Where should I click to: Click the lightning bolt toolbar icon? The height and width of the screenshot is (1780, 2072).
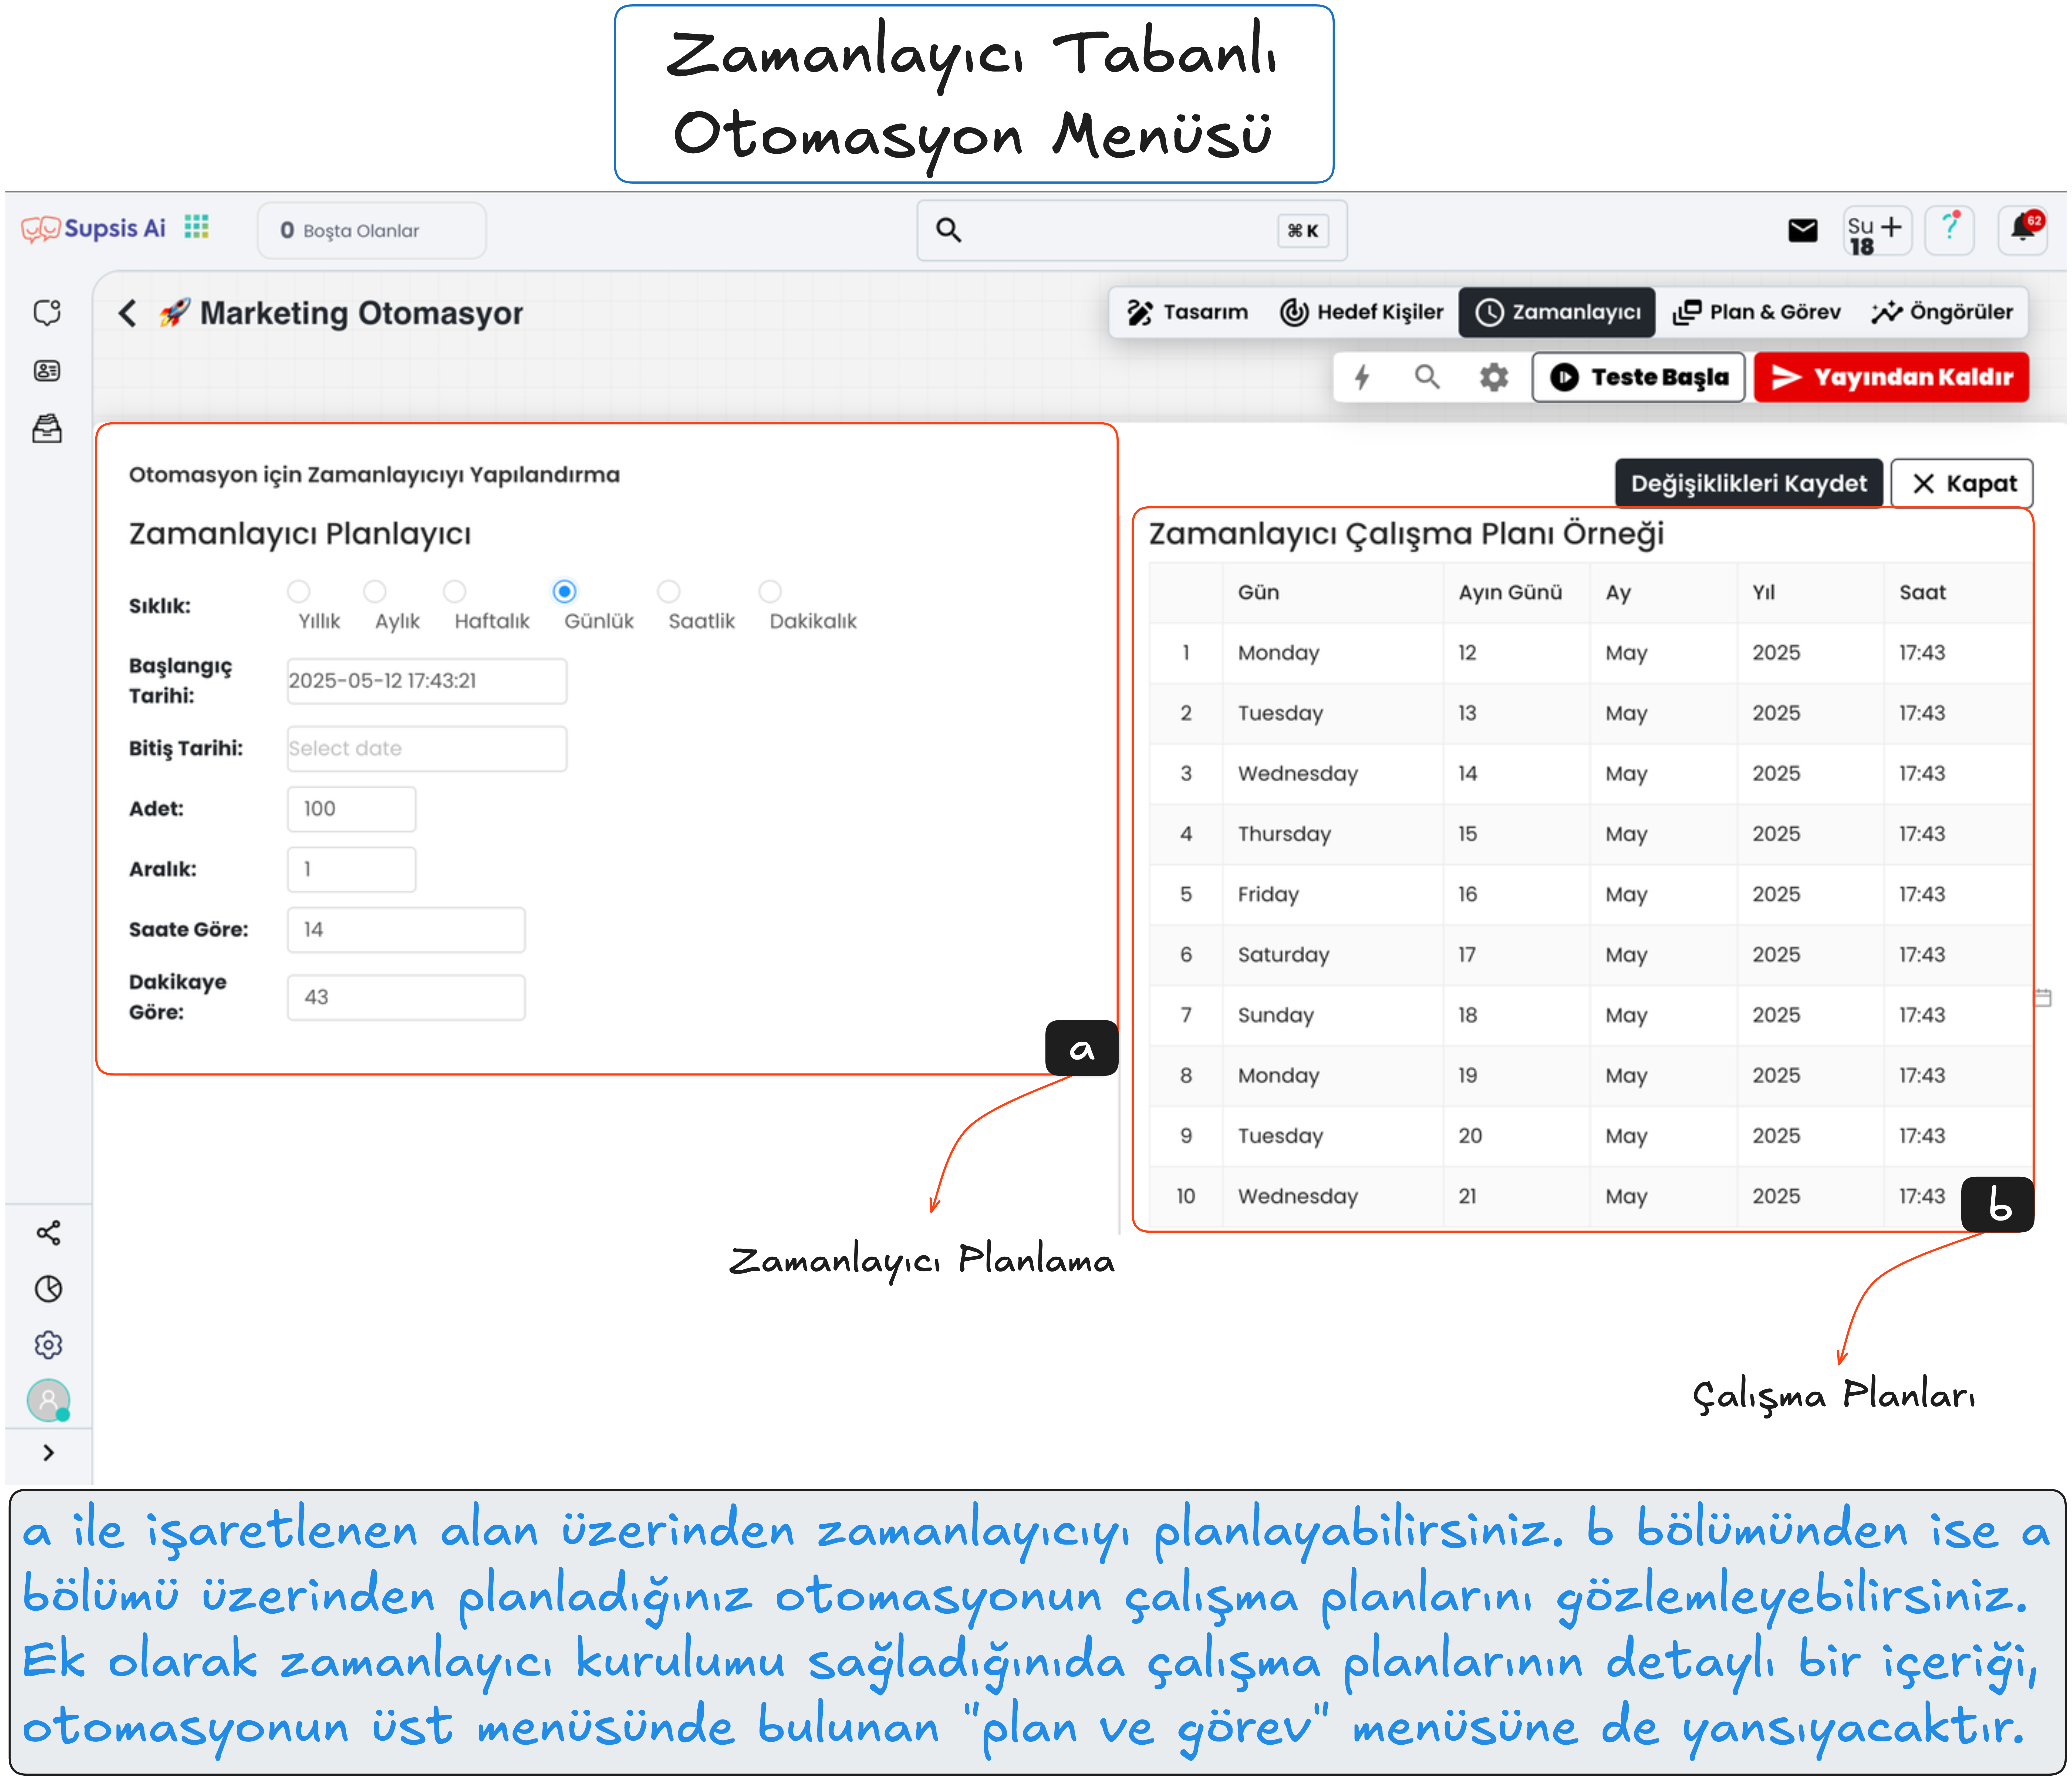(x=1362, y=377)
